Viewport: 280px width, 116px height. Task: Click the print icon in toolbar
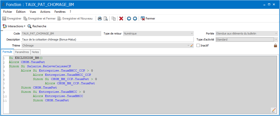click(100, 18)
